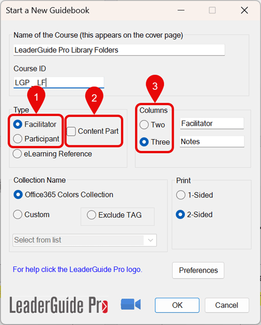Select the Facilitator type radio button
Image resolution: width=261 pixels, height=325 pixels.
18,124
